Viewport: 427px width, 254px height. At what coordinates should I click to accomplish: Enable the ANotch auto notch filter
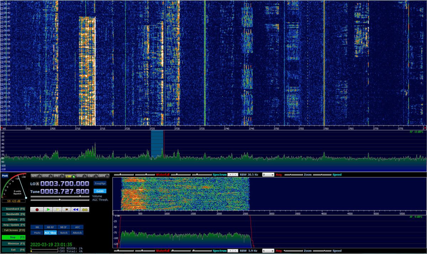77,233
